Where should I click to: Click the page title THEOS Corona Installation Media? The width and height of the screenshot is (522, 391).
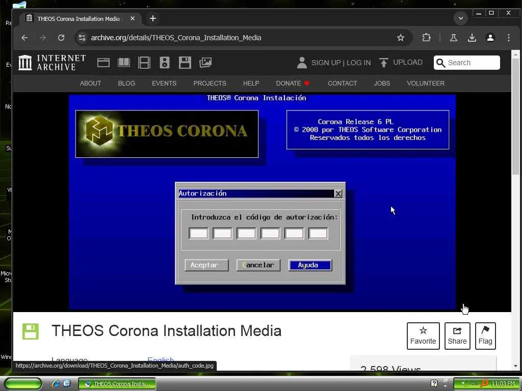click(167, 331)
